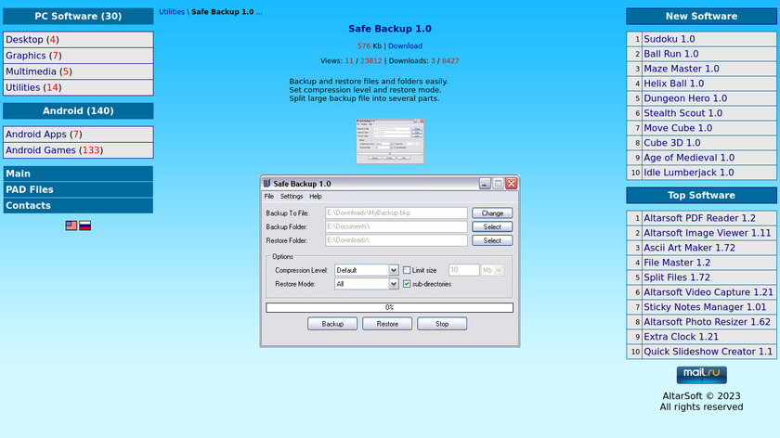Click the mail.ru badge icon

pyautogui.click(x=701, y=374)
